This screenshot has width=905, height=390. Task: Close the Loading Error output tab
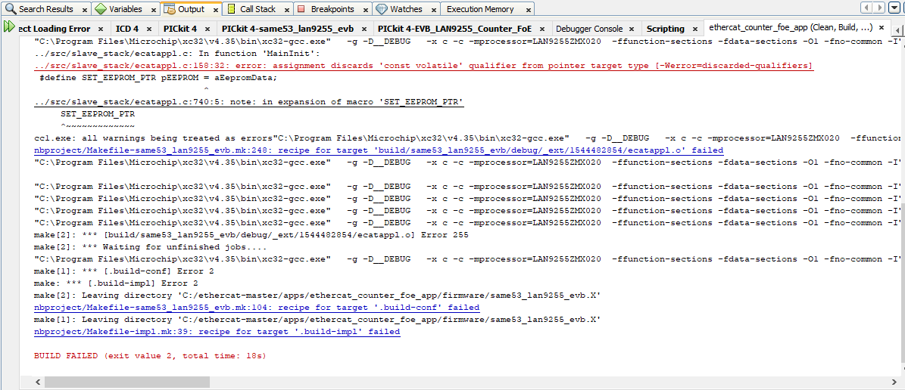pyautogui.click(x=101, y=29)
